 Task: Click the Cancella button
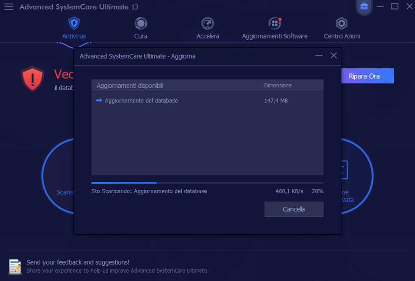294,209
